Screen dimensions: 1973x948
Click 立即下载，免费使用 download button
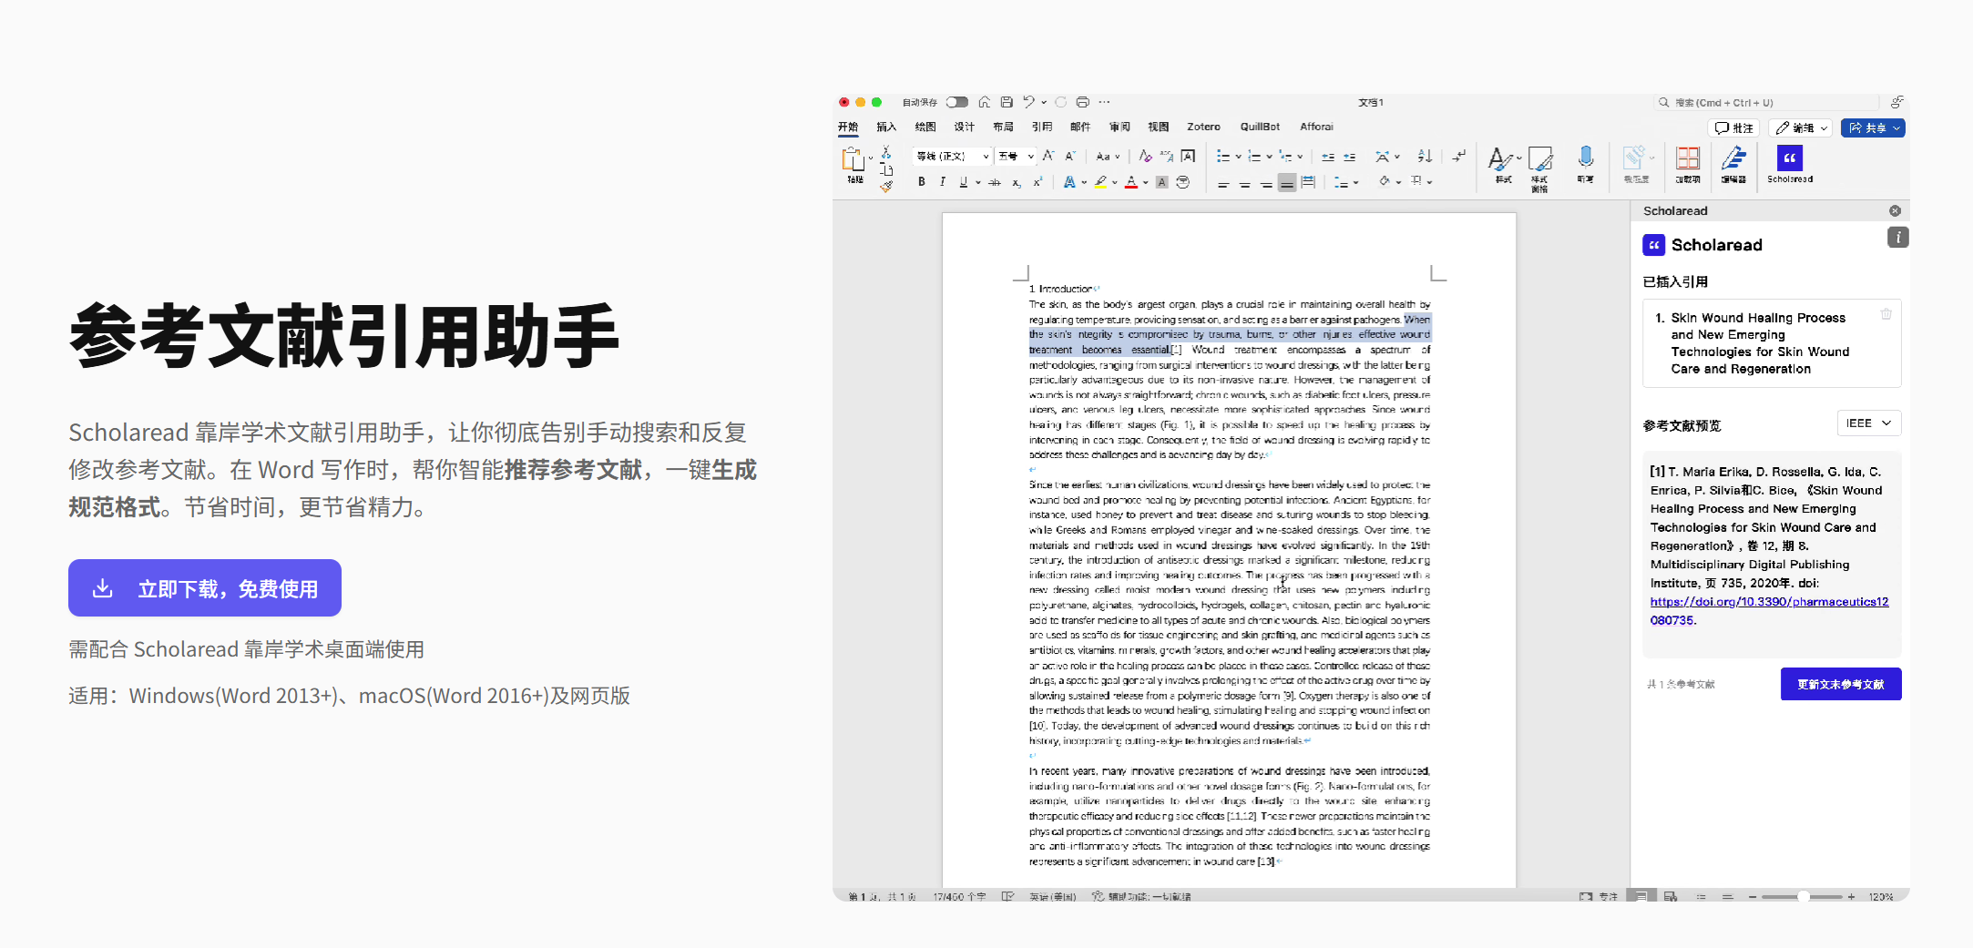coord(205,588)
